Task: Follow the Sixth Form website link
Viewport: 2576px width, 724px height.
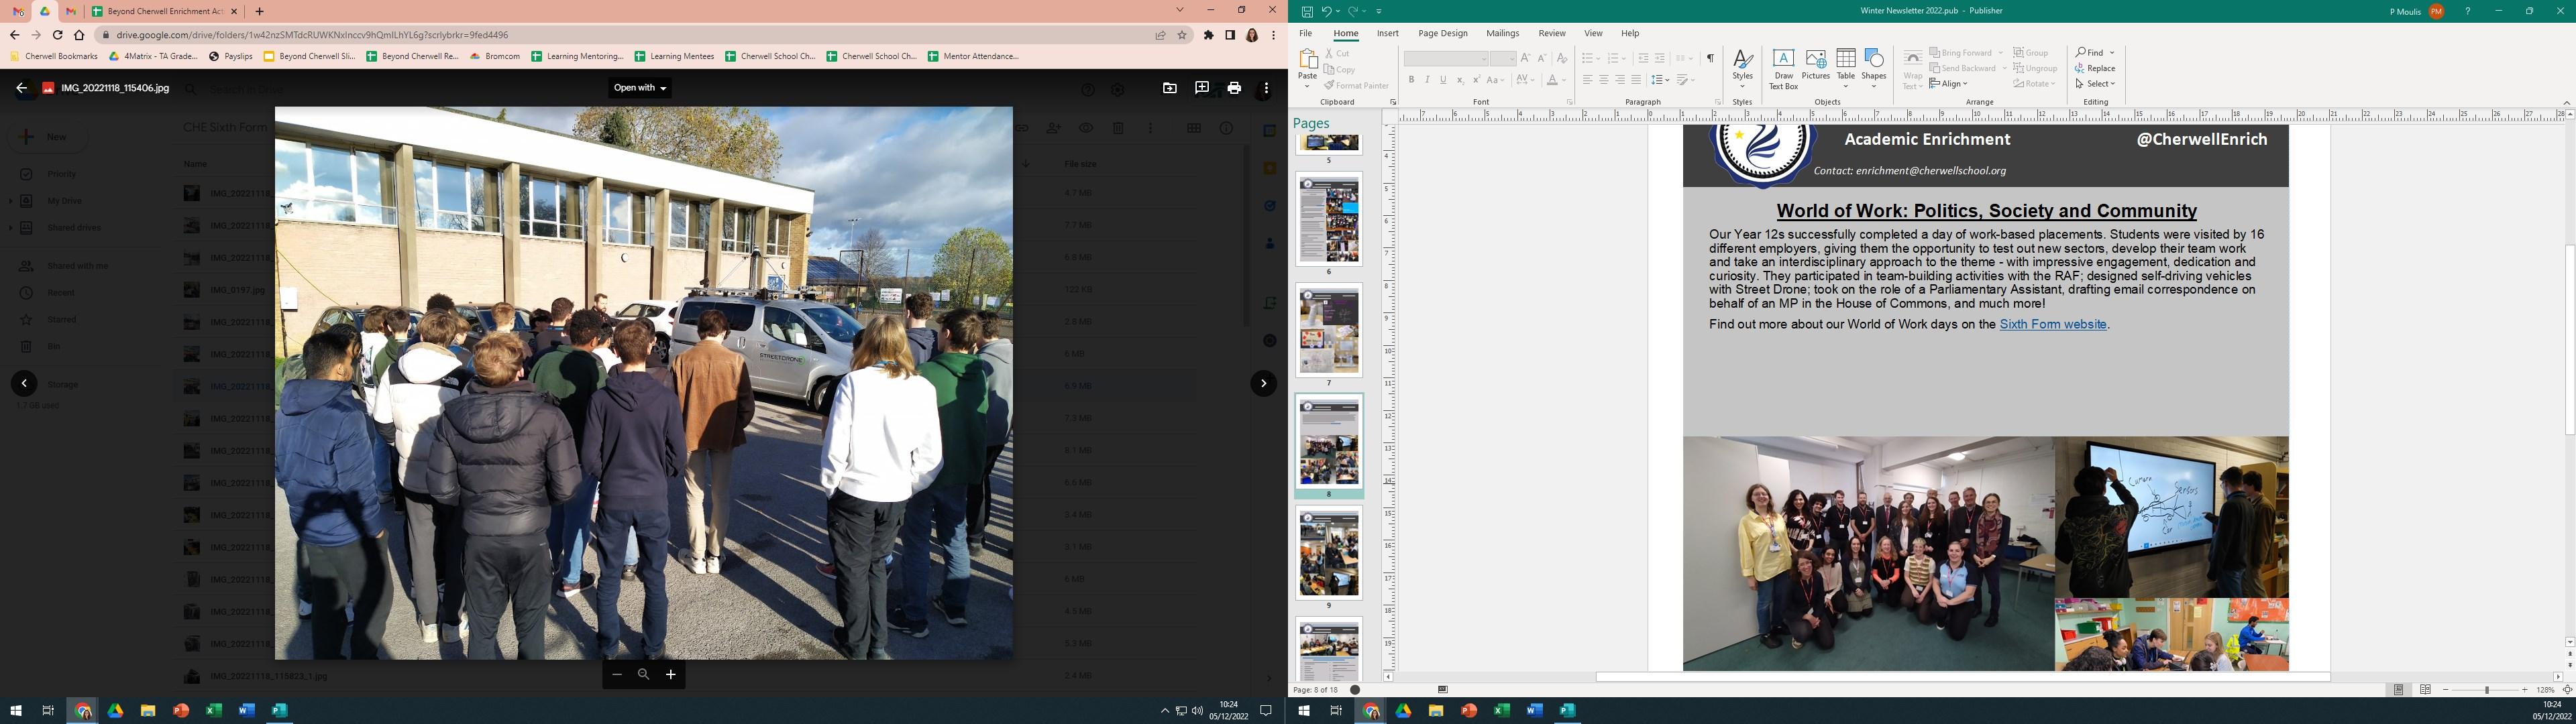Action: coord(2052,325)
